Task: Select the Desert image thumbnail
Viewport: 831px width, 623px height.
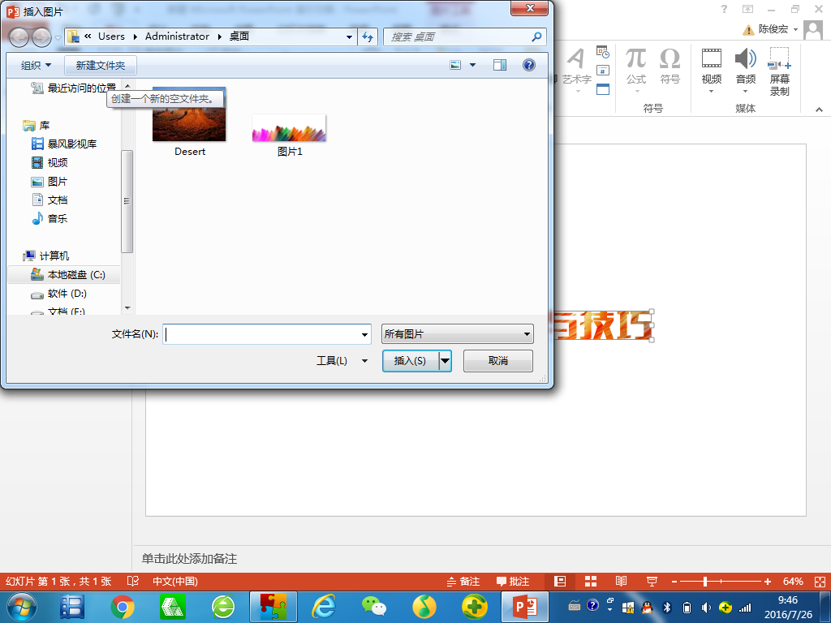Action: coord(189,122)
